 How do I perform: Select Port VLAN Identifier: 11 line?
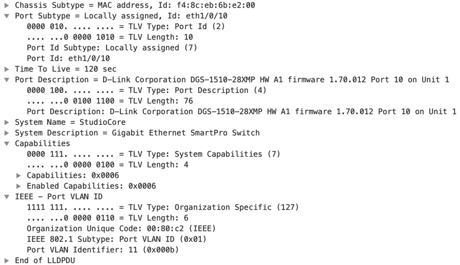tap(102, 250)
